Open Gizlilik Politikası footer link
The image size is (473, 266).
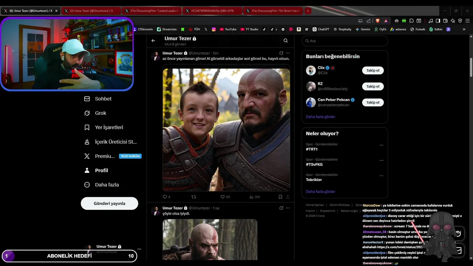pos(340,205)
